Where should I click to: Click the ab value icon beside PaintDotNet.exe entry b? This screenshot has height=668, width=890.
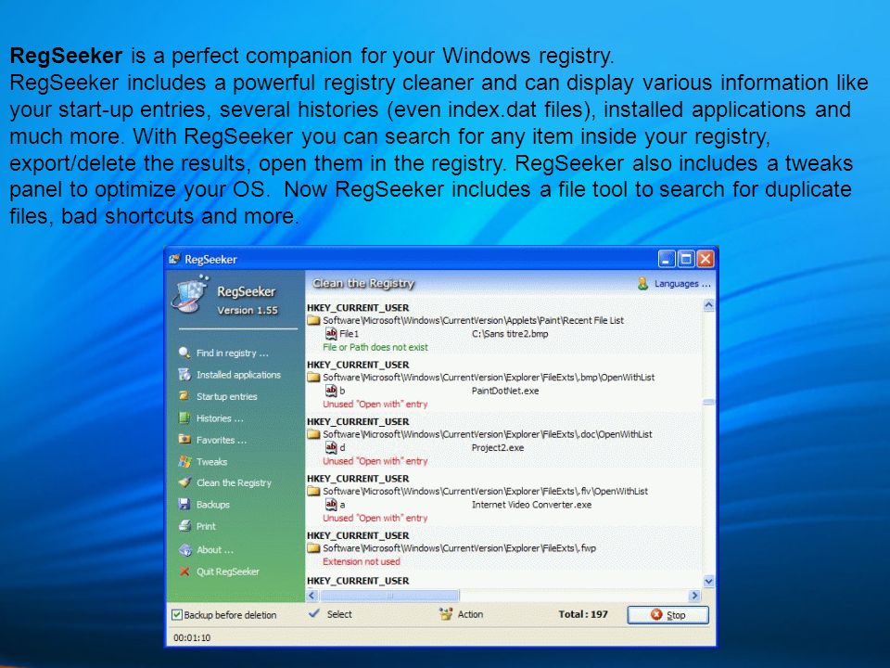[331, 391]
